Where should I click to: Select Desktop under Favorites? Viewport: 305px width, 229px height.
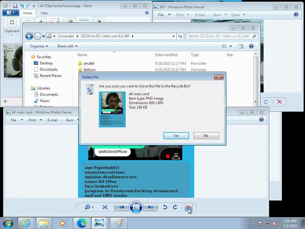[46, 63]
